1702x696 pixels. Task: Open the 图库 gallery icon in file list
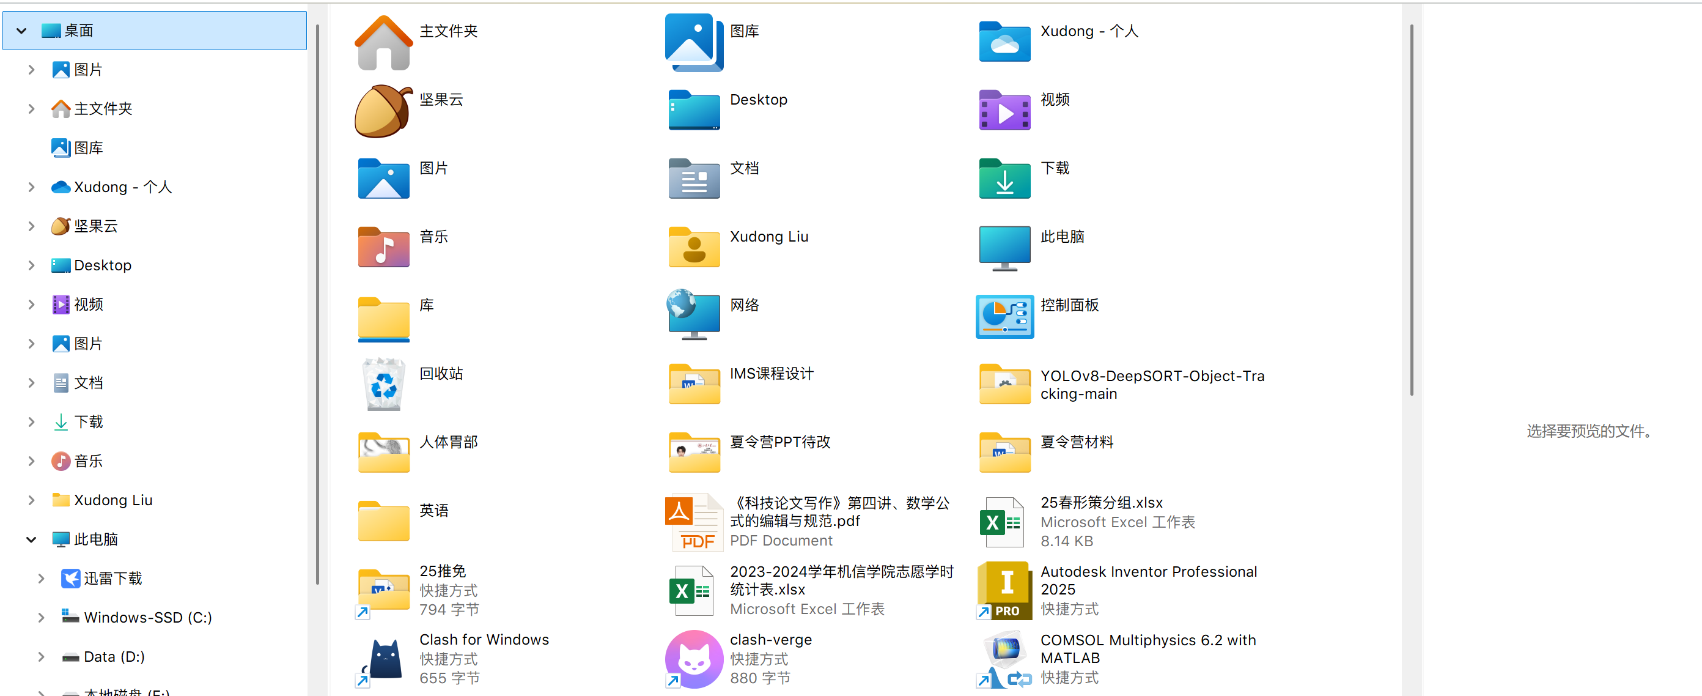[694, 42]
